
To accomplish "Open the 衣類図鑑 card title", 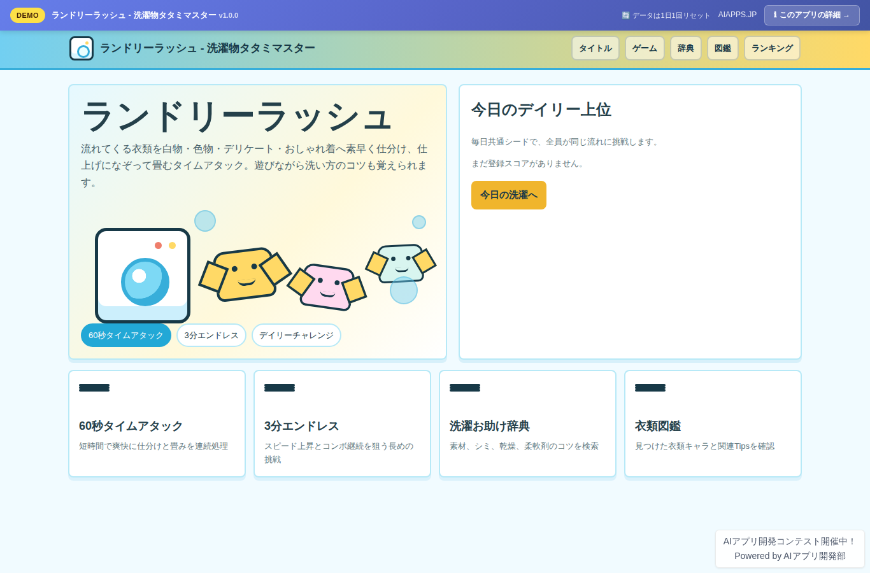I will coord(658,426).
